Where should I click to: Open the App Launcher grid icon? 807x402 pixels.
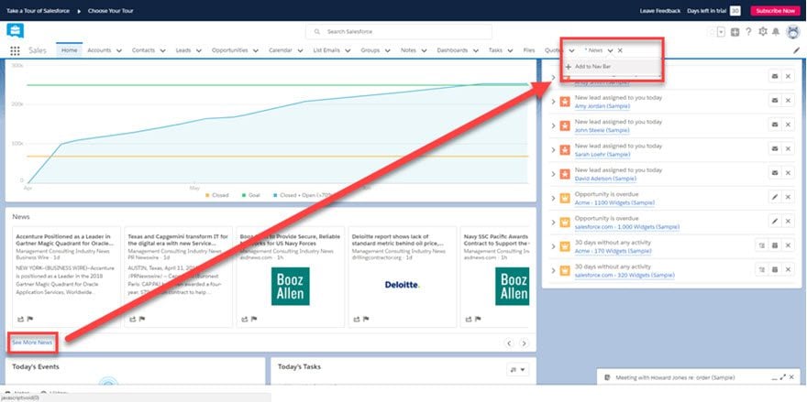15,50
